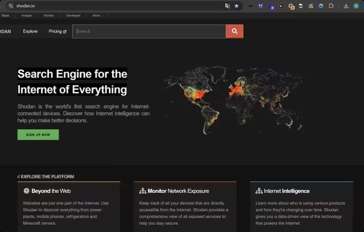364x232 pixels.
Task: Open the browser Extensions puzzle icon
Action: coord(331,6)
